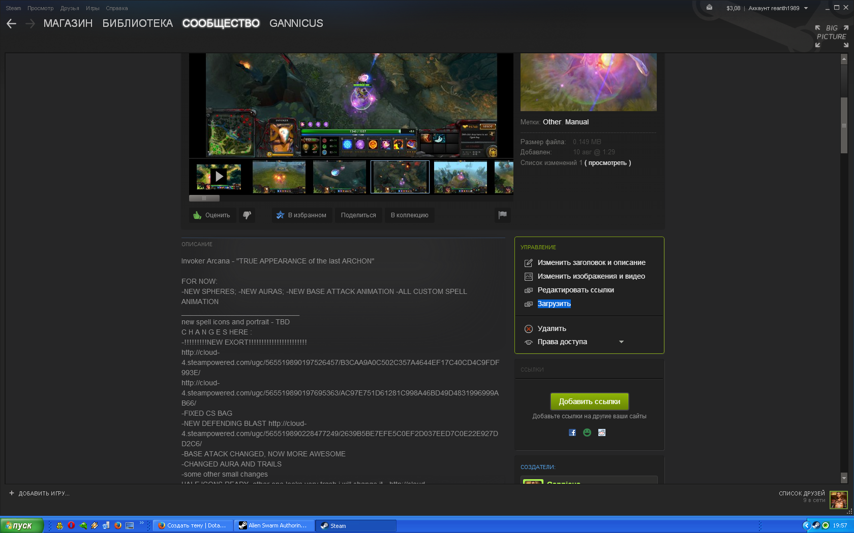The width and height of the screenshot is (854, 533).
Task: Click the thumbnail strip horizontal scrollbar
Action: click(204, 198)
